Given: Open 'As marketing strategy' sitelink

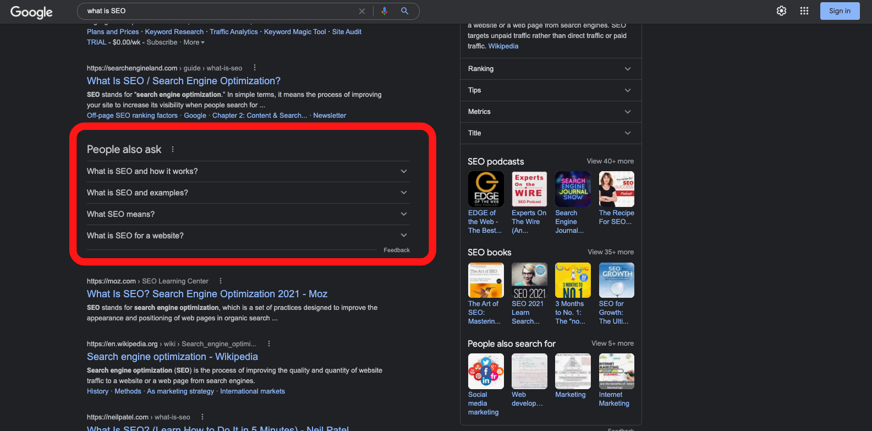Looking at the screenshot, I should pyautogui.click(x=180, y=391).
